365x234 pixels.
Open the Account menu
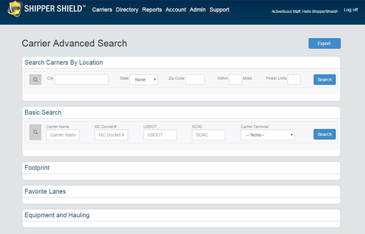click(x=176, y=9)
